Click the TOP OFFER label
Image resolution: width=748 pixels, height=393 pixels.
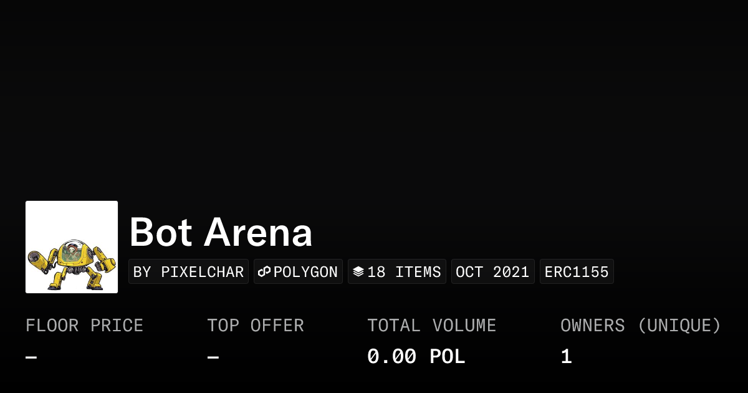(255, 326)
